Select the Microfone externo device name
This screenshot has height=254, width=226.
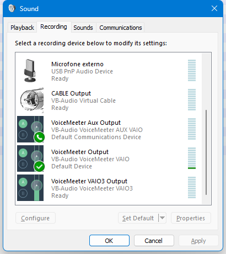(77, 64)
